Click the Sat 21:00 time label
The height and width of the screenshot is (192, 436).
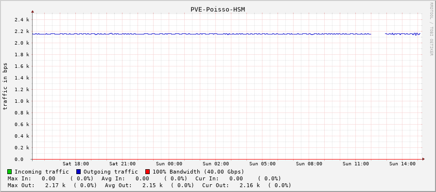point(122,164)
